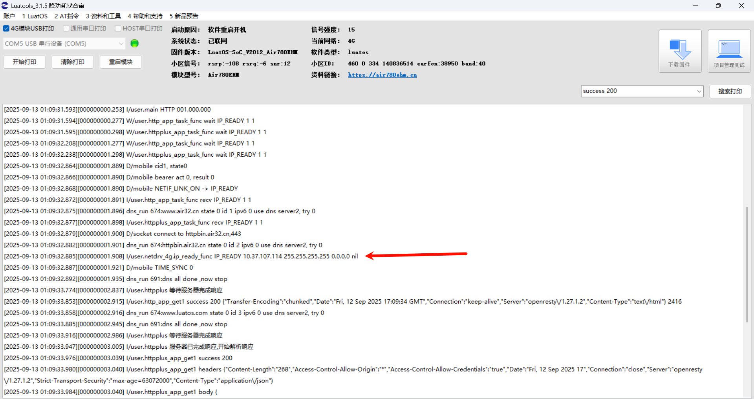
Task: Enable the HOST串口打印 checkbox
Action: click(118, 28)
